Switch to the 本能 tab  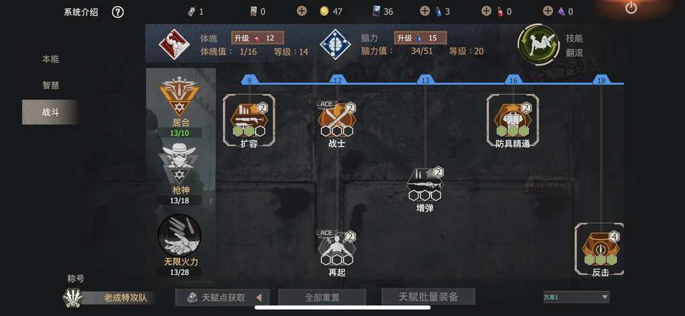50,59
